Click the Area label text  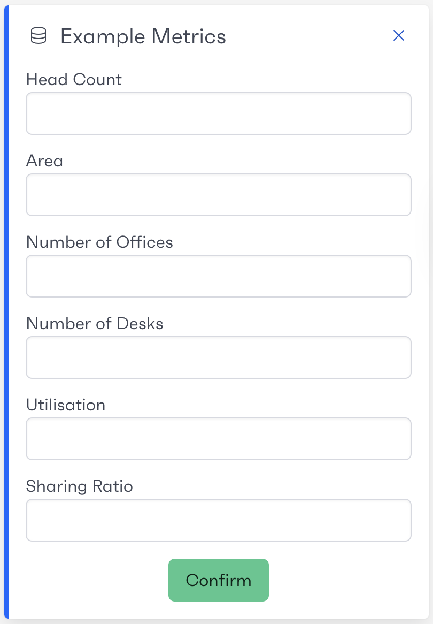44,161
